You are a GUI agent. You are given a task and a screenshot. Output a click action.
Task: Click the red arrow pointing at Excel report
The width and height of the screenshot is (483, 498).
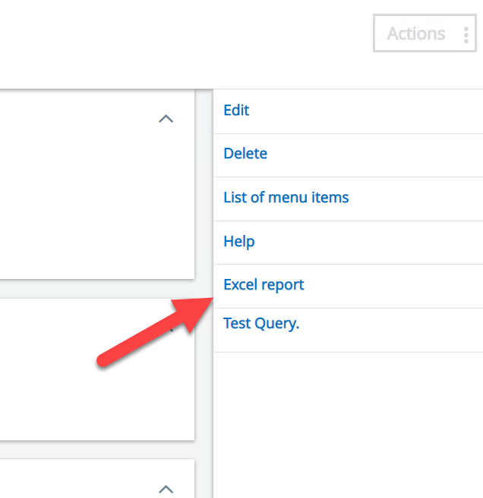pos(155,333)
